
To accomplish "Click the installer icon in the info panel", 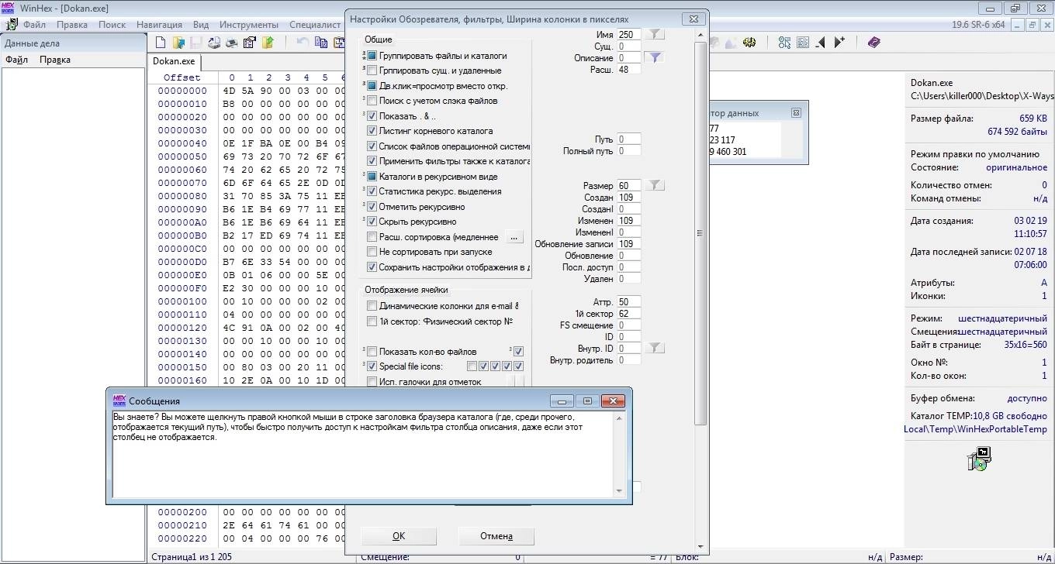I will [x=980, y=459].
